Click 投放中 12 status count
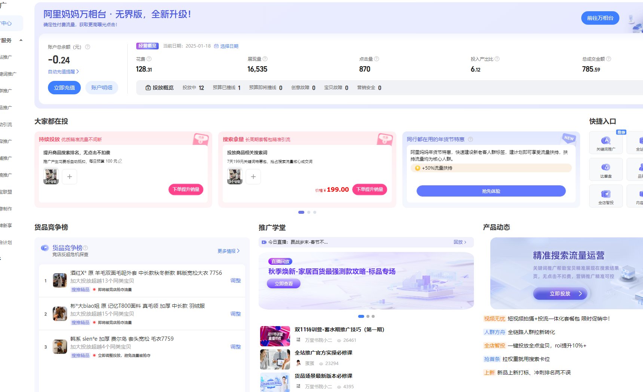The image size is (643, 392). click(x=193, y=88)
